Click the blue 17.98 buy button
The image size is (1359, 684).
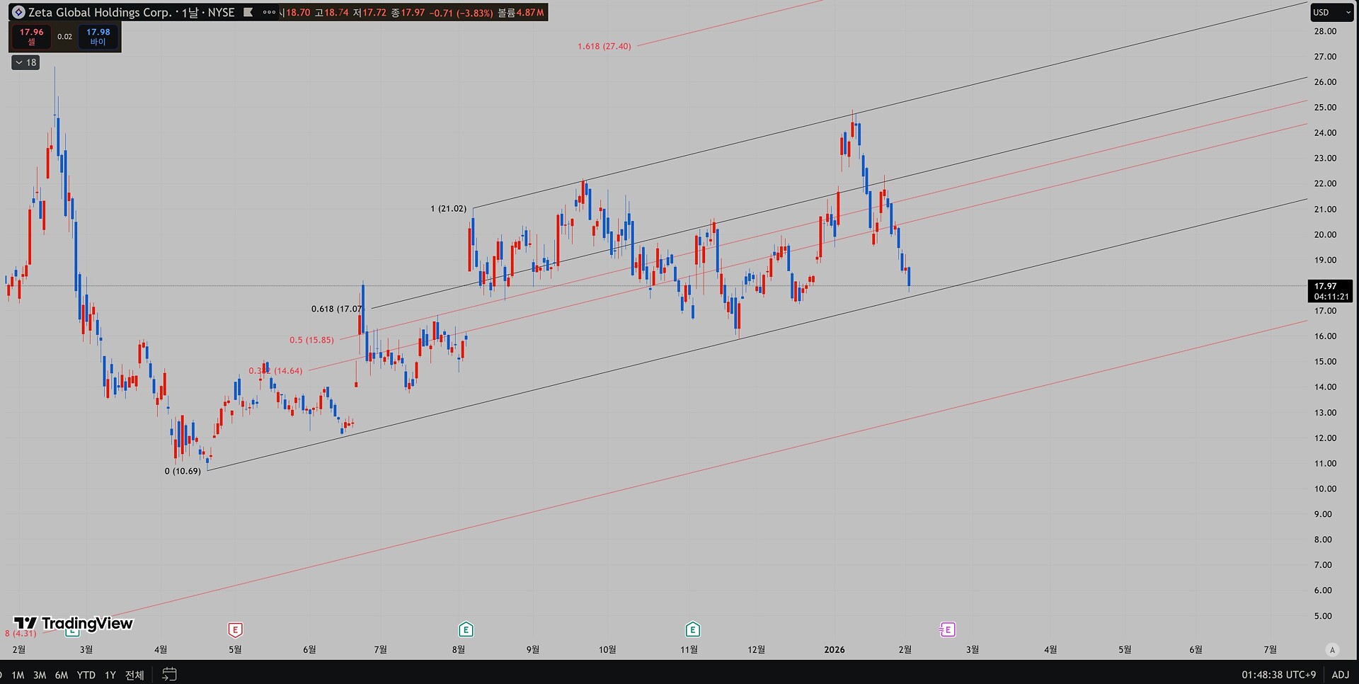coord(98,37)
